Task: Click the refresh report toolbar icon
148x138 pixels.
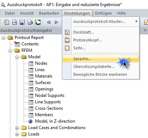Action: (x=38, y=22)
